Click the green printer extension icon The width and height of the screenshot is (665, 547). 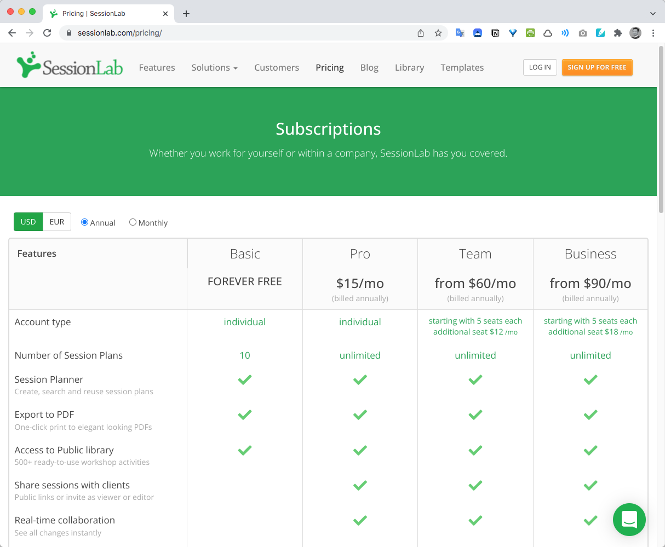point(530,33)
